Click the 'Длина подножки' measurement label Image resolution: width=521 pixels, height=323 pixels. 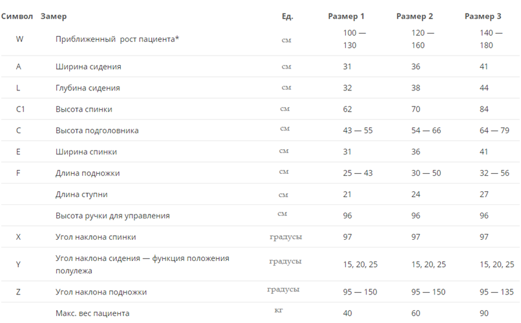point(87,173)
